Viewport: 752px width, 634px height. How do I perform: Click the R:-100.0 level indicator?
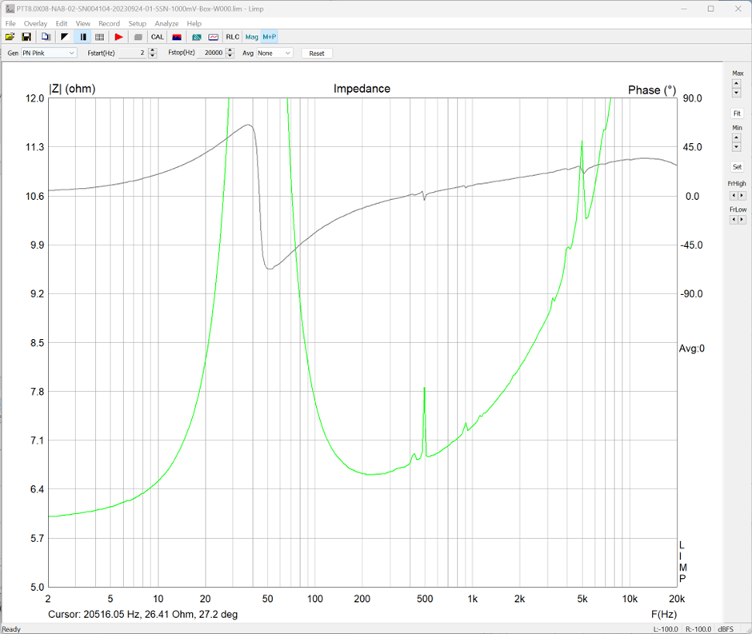[x=698, y=629]
